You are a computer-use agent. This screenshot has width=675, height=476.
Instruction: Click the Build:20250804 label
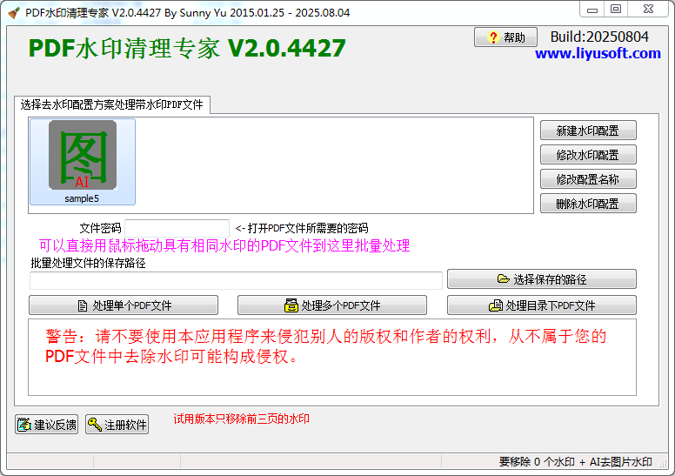tap(599, 37)
